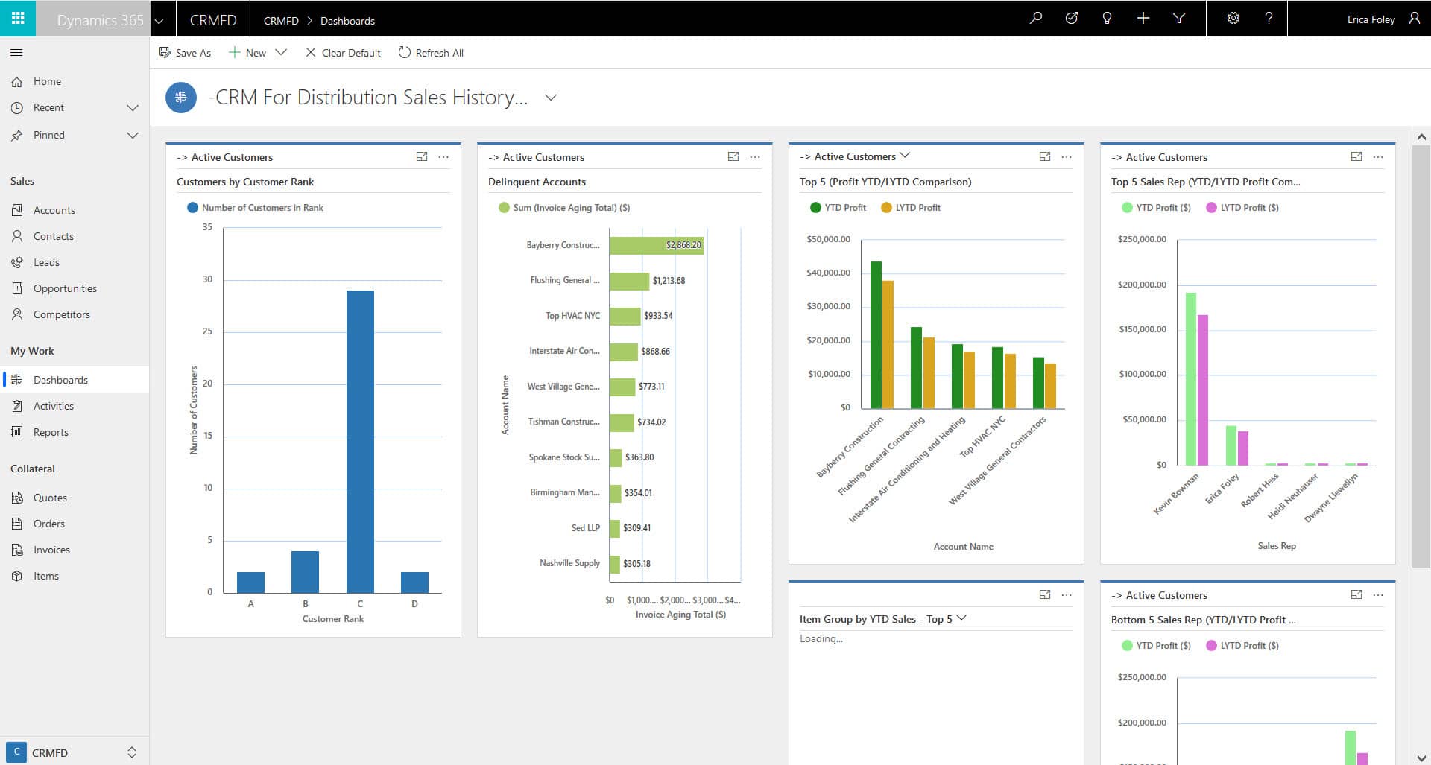Screen dimensions: 1431x765
Task: Click LYTD Profit legend swatch in Top 5 Profit
Action: (886, 208)
